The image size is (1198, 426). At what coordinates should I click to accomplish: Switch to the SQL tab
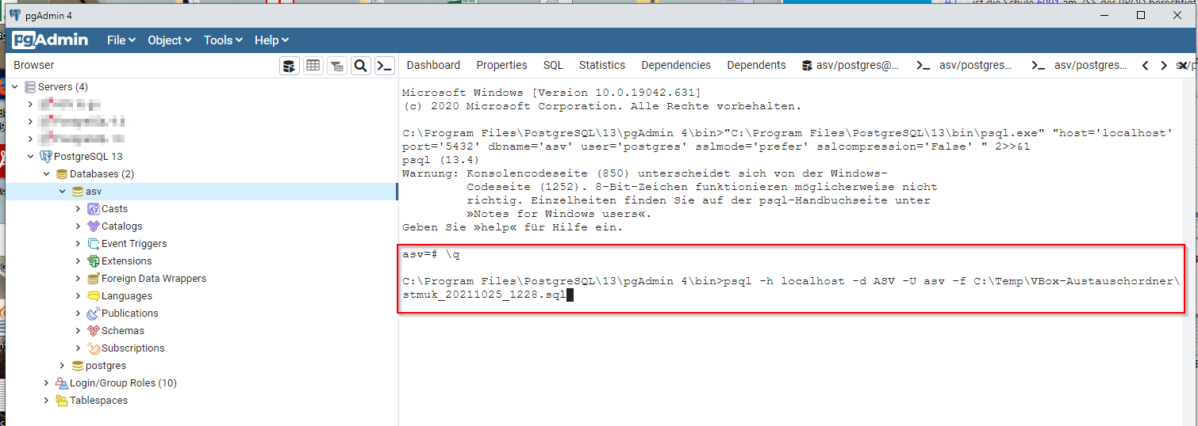pyautogui.click(x=553, y=65)
